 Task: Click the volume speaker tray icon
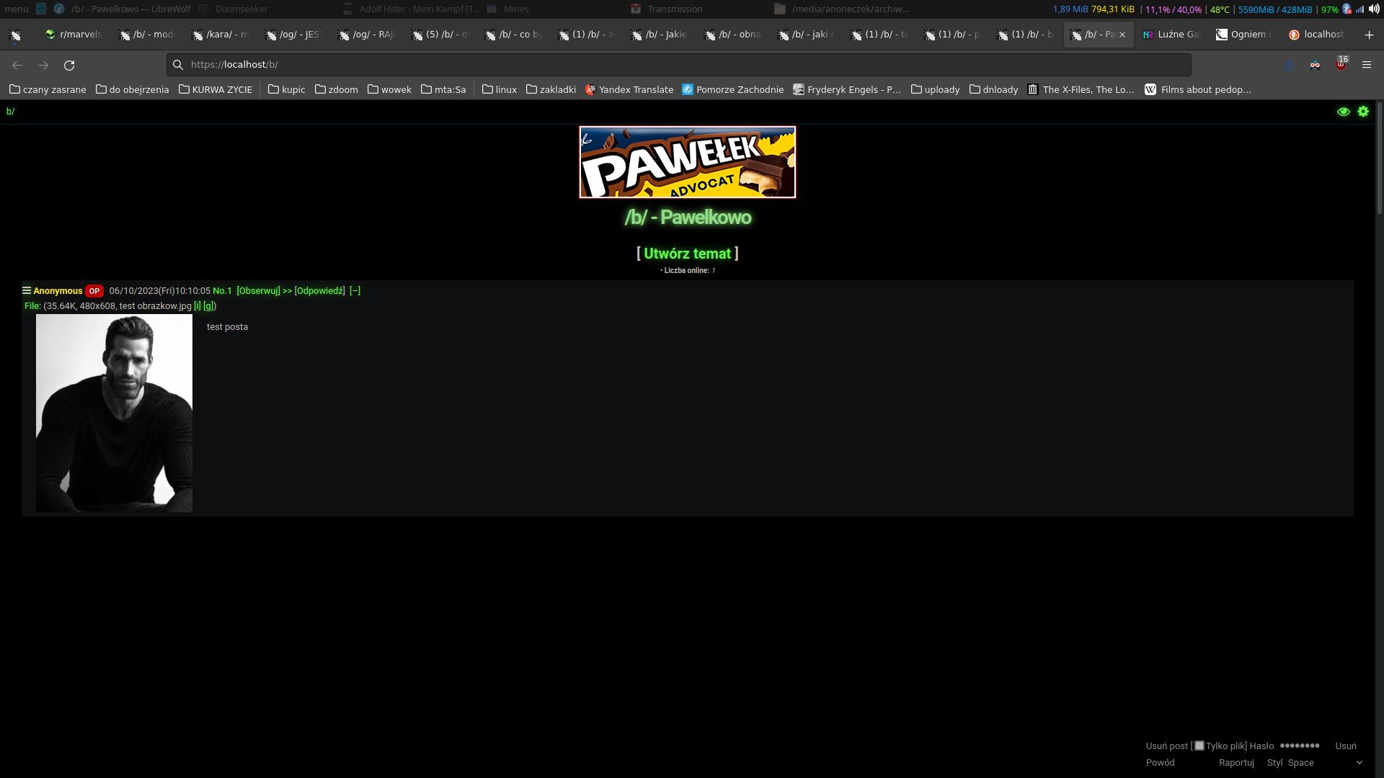[1374, 9]
